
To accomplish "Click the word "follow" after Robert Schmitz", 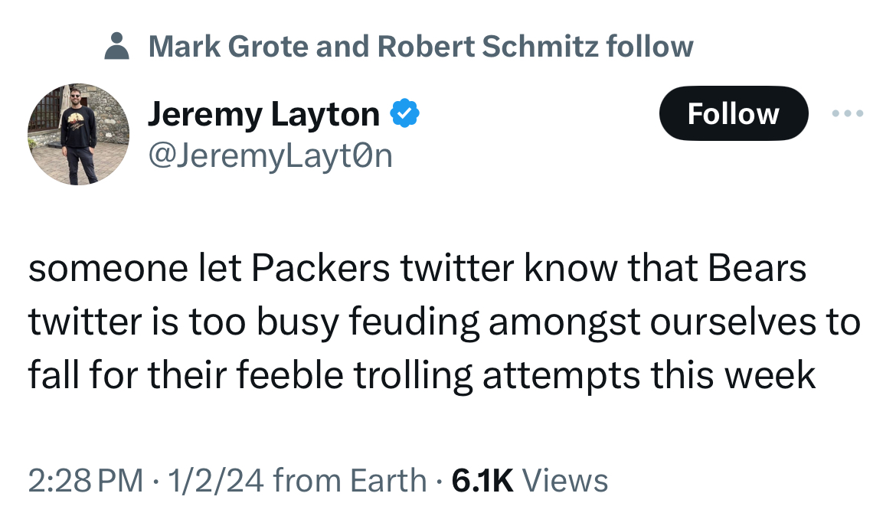I will click(649, 46).
